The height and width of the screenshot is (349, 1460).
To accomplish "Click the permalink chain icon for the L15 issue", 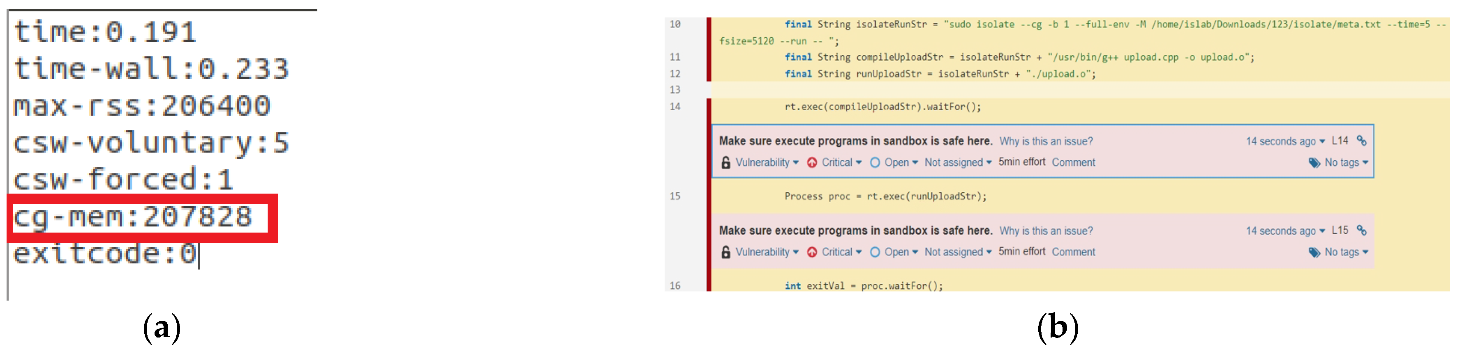I will coord(1361,230).
